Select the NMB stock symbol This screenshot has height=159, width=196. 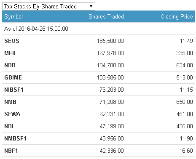[x=10, y=102]
